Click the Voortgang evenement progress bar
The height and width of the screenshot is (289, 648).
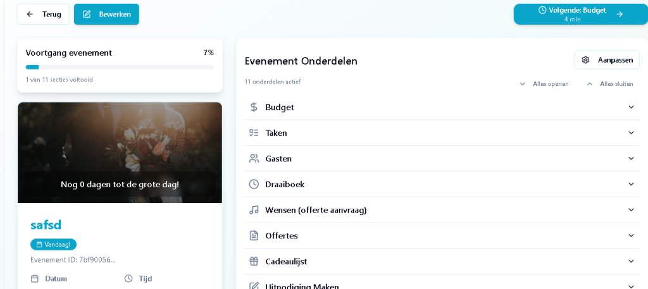click(120, 67)
